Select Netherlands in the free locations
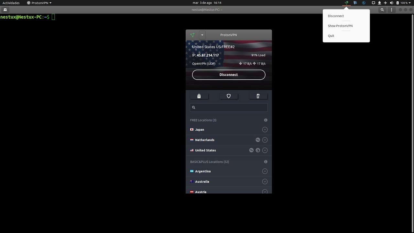The width and height of the screenshot is (414, 233). click(x=205, y=140)
